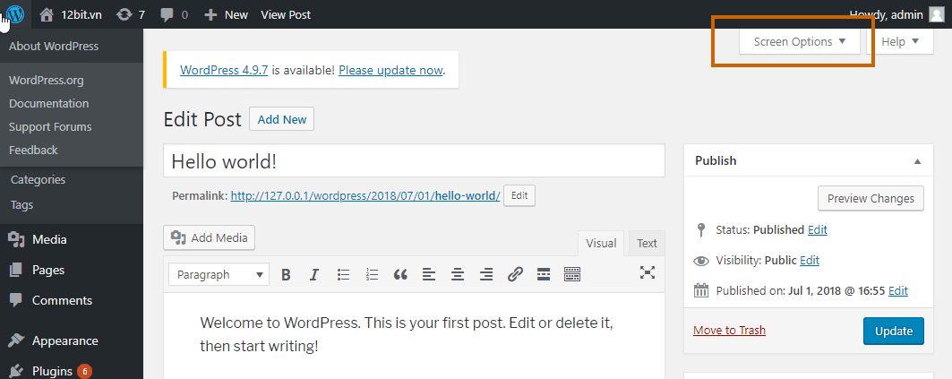Image resolution: width=952 pixels, height=379 pixels.
Task: Insert a numbered list
Action: (x=373, y=274)
